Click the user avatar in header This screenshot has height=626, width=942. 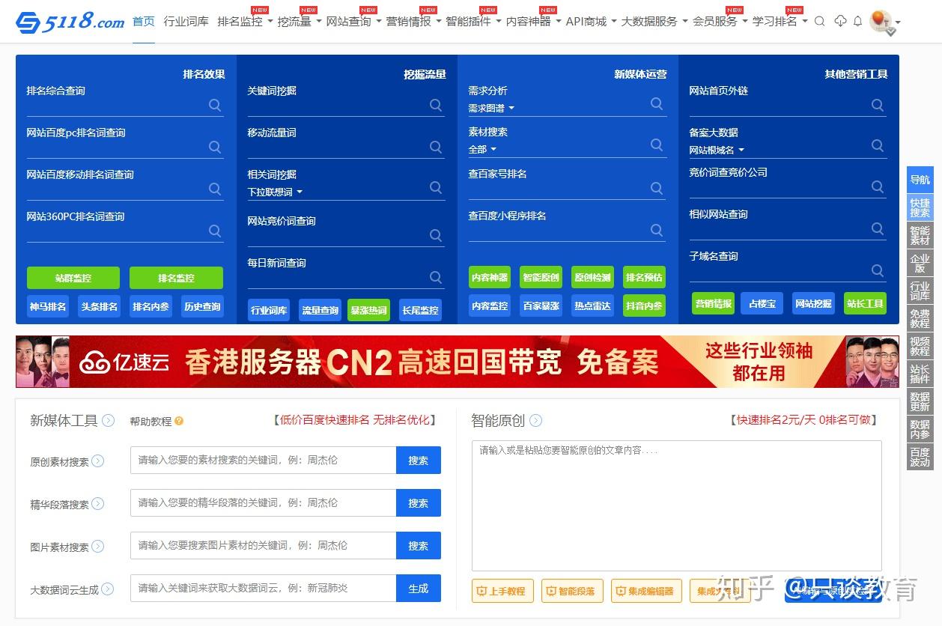pyautogui.click(x=881, y=21)
